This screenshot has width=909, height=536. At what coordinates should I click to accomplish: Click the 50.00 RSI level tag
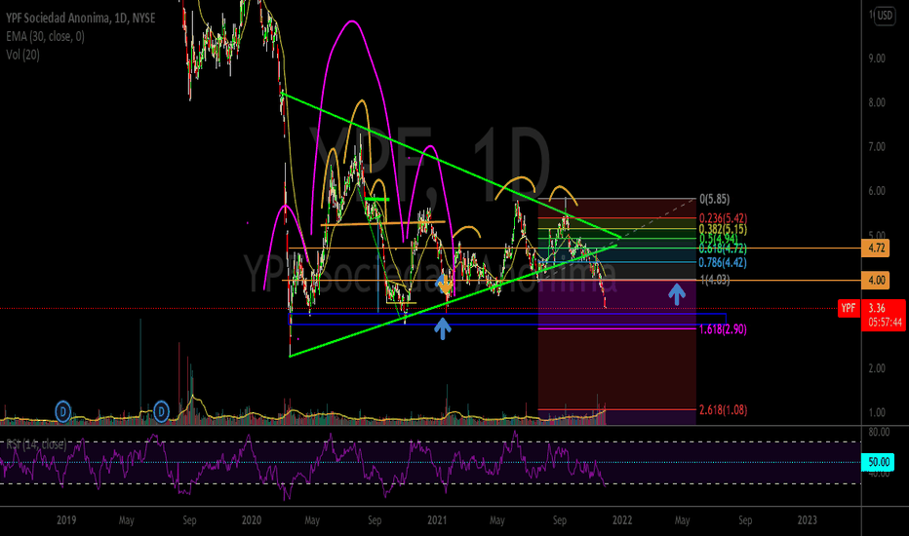(878, 462)
